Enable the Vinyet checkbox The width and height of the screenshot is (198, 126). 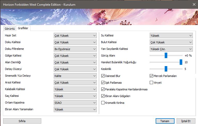[151, 83]
